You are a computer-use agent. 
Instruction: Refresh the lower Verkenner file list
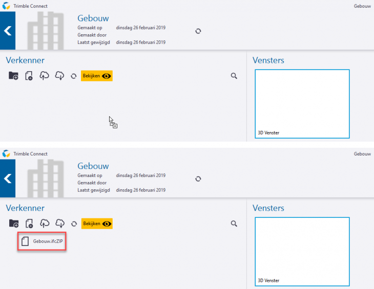pos(74,224)
